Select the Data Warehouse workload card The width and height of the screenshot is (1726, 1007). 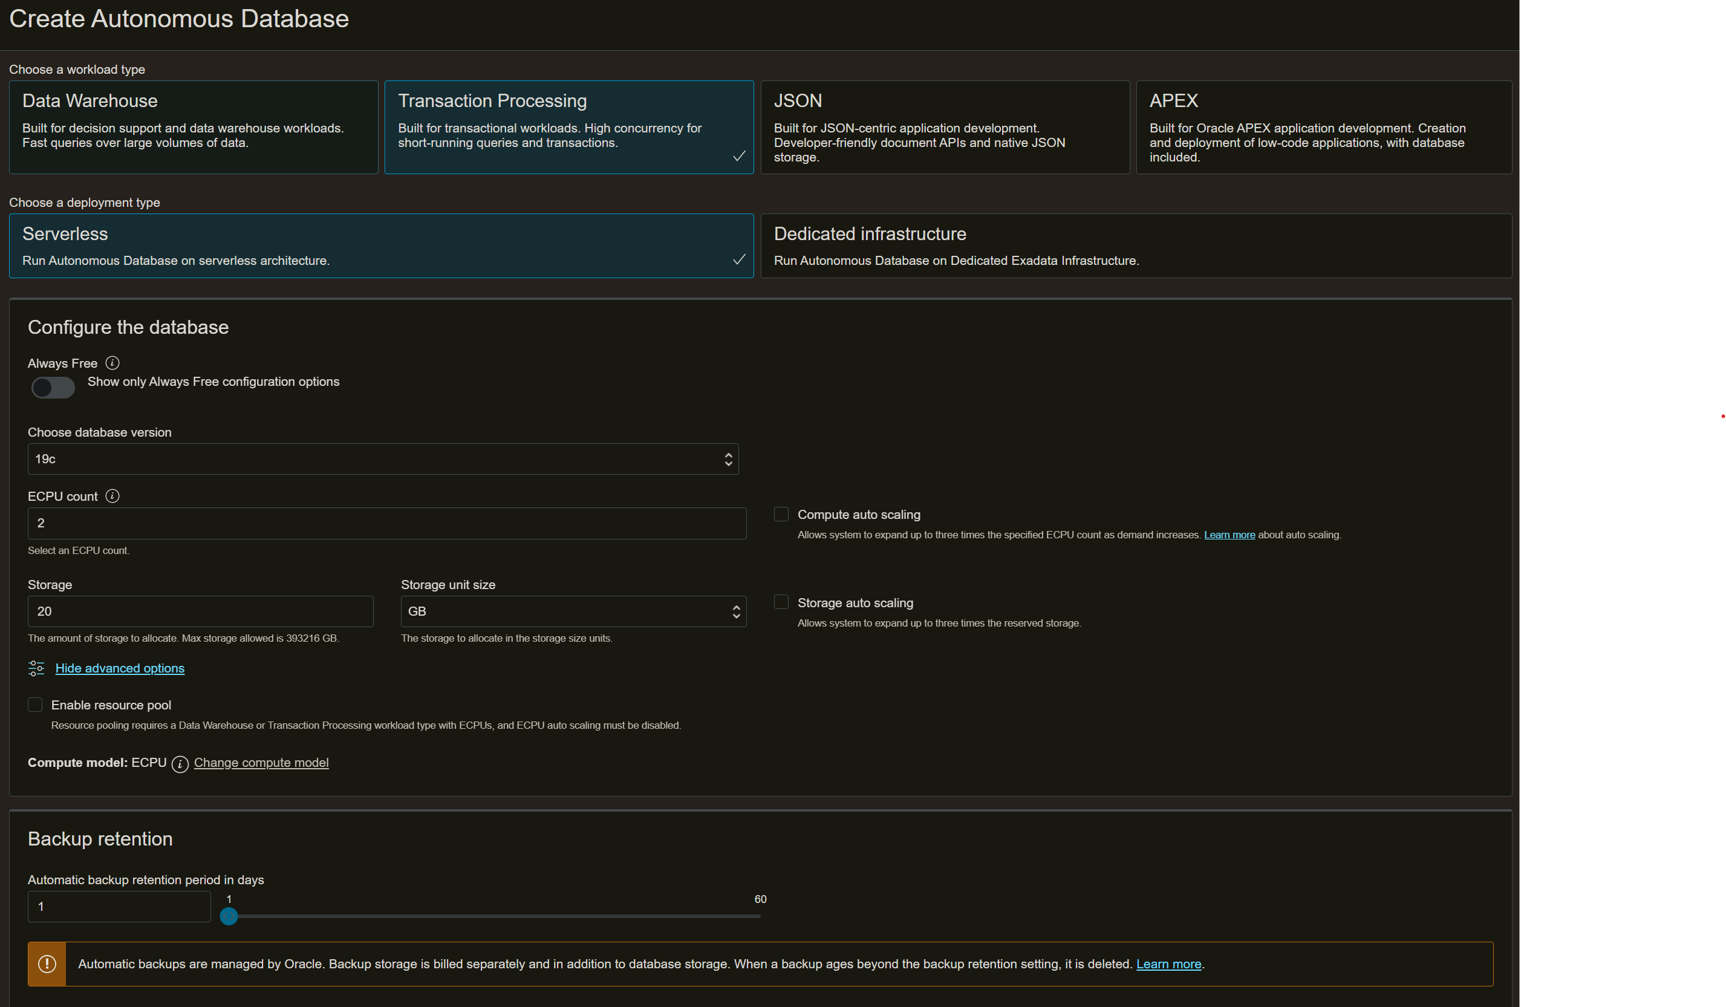click(x=193, y=128)
